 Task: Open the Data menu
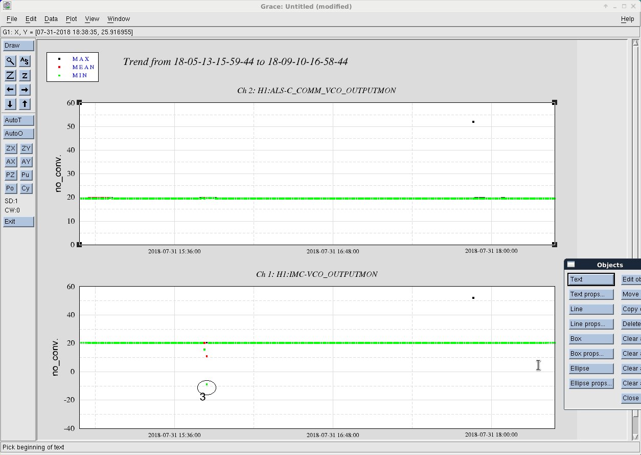(51, 19)
